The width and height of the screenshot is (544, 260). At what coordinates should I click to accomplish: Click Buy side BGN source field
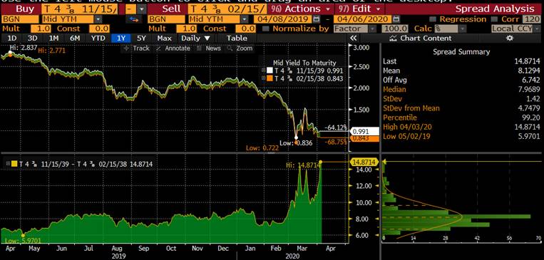[20, 19]
